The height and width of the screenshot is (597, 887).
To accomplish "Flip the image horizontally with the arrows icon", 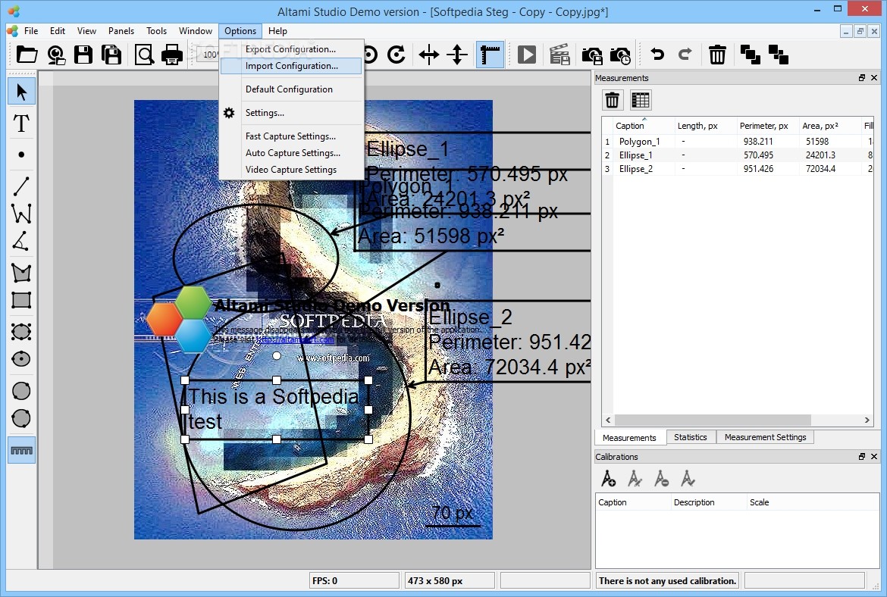I will (429, 55).
